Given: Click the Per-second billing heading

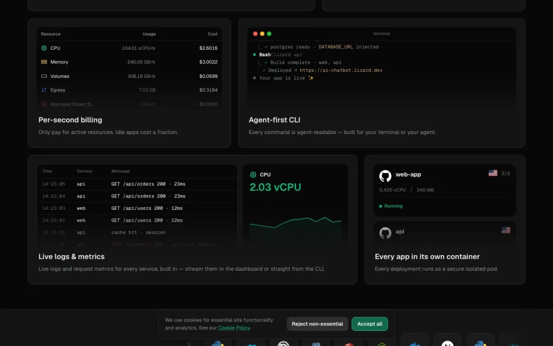Looking at the screenshot, I should (x=70, y=120).
